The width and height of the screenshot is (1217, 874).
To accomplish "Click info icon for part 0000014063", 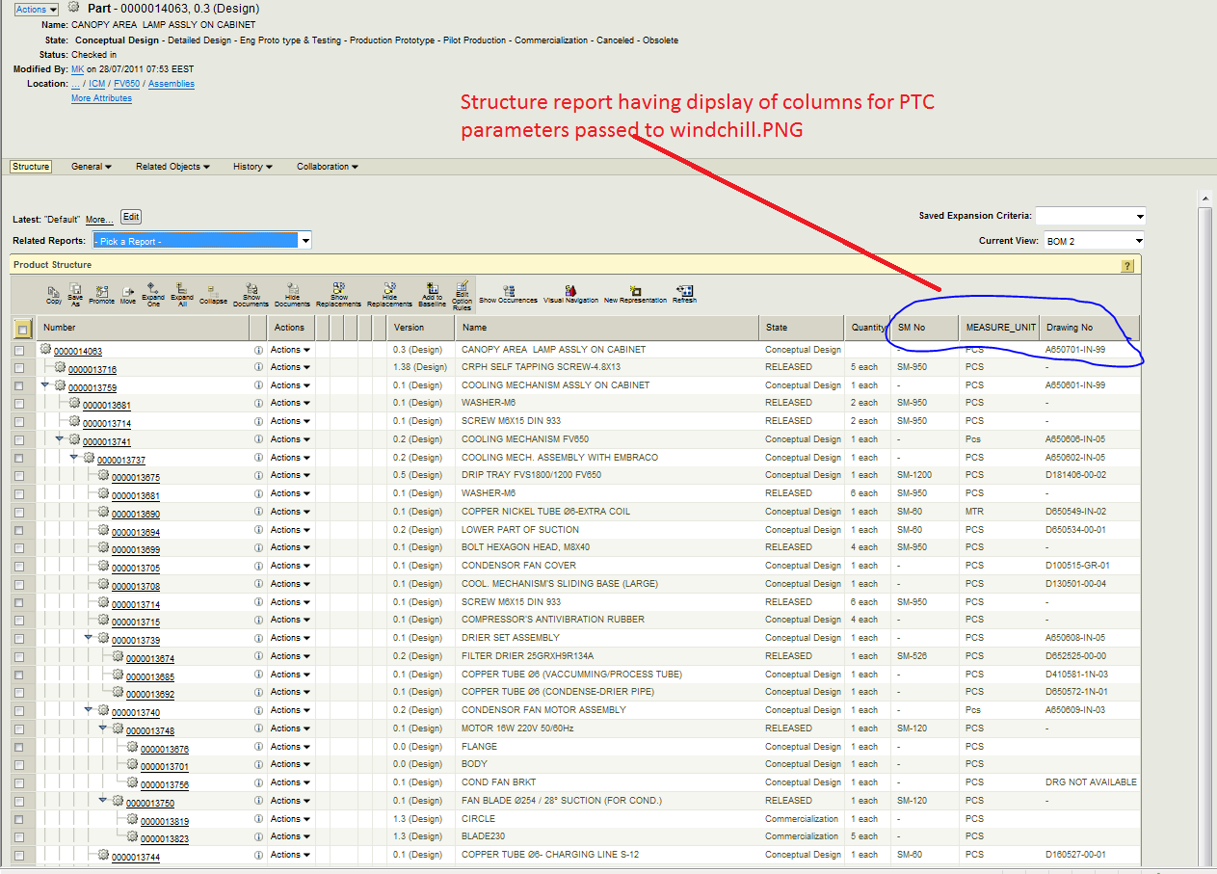I will tap(258, 350).
